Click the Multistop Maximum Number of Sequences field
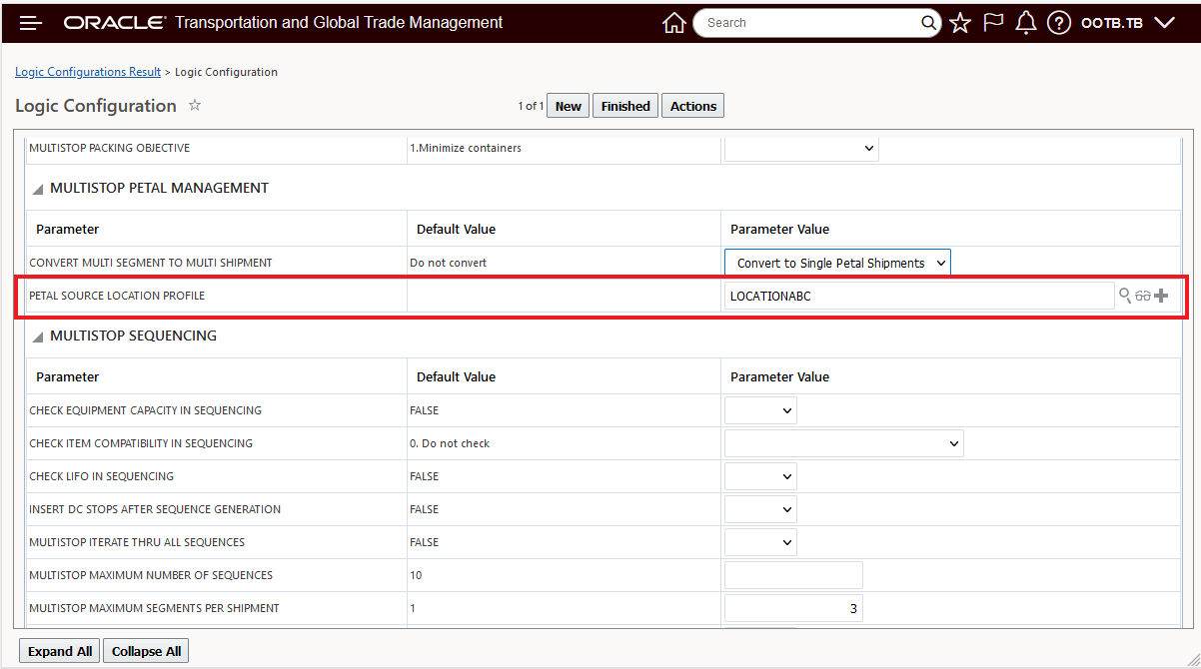Image resolution: width=1201 pixels, height=669 pixels. 793,575
